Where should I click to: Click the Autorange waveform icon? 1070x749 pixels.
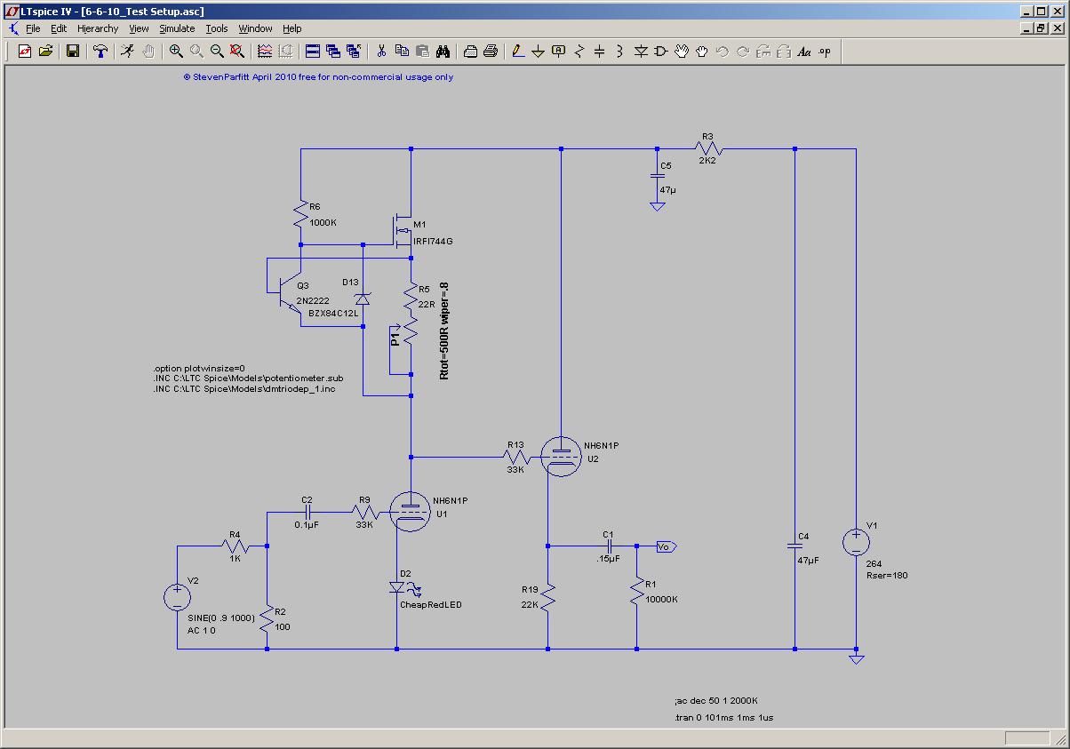pyautogui.click(x=265, y=52)
